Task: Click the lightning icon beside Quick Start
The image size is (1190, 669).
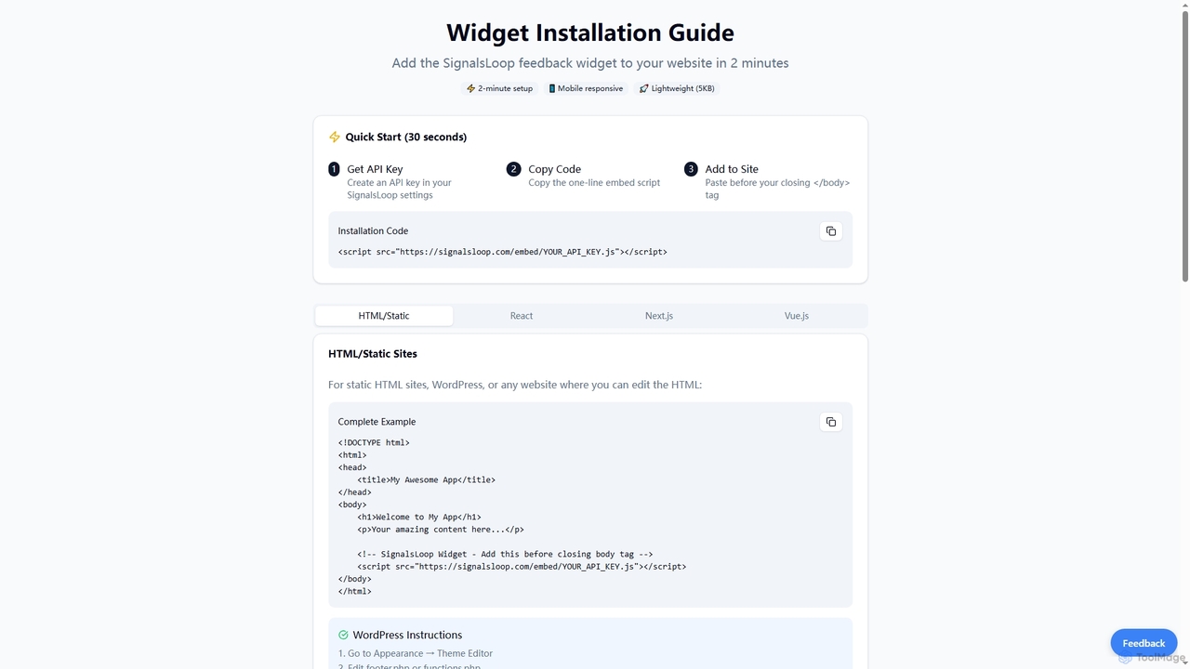Action: click(x=335, y=138)
